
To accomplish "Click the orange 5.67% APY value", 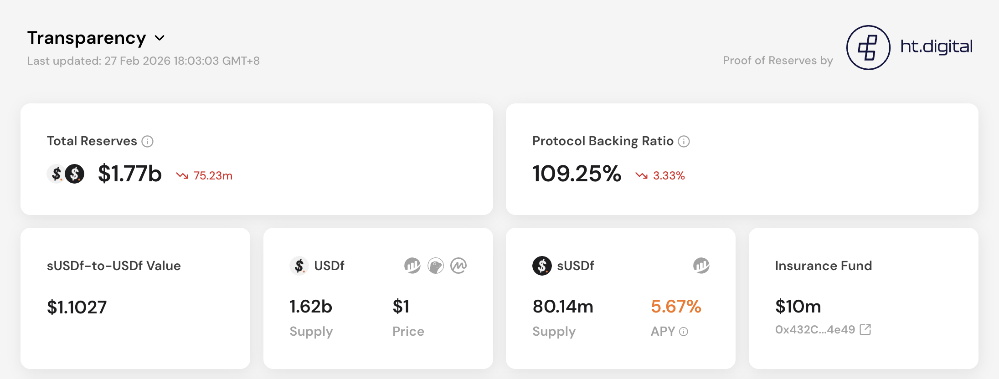I will pos(675,307).
